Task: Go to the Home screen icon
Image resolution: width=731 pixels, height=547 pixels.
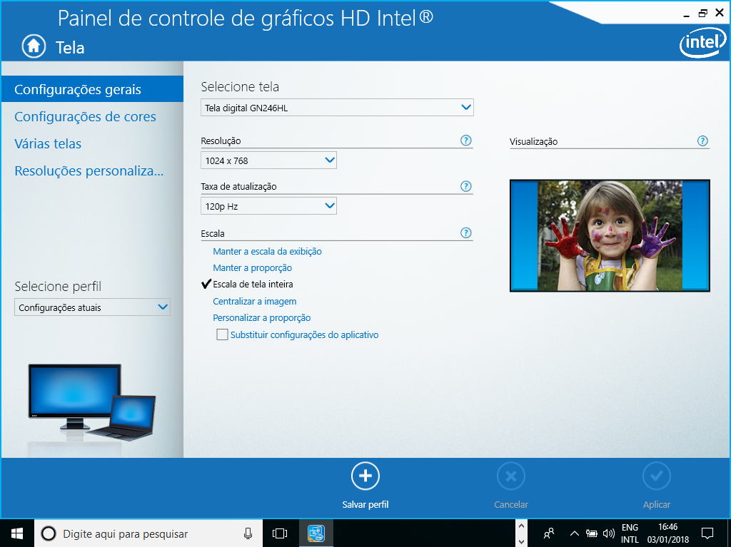Action: click(34, 46)
